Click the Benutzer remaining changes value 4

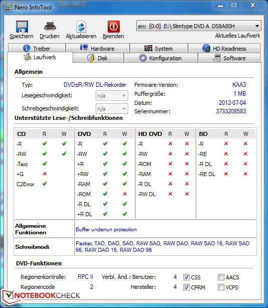click(x=175, y=277)
